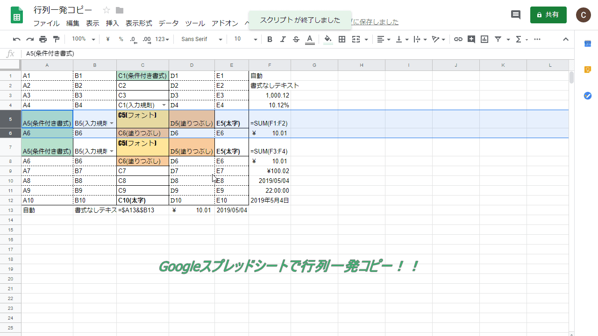Viewport: 598px width, 336px height.
Task: Click the Print icon
Action: click(43, 39)
